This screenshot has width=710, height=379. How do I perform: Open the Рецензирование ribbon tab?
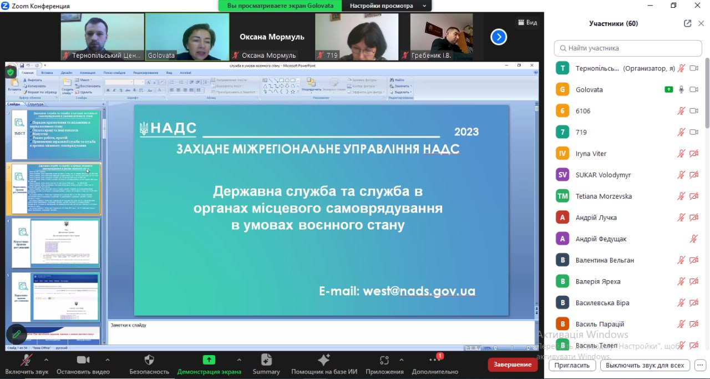pos(146,73)
